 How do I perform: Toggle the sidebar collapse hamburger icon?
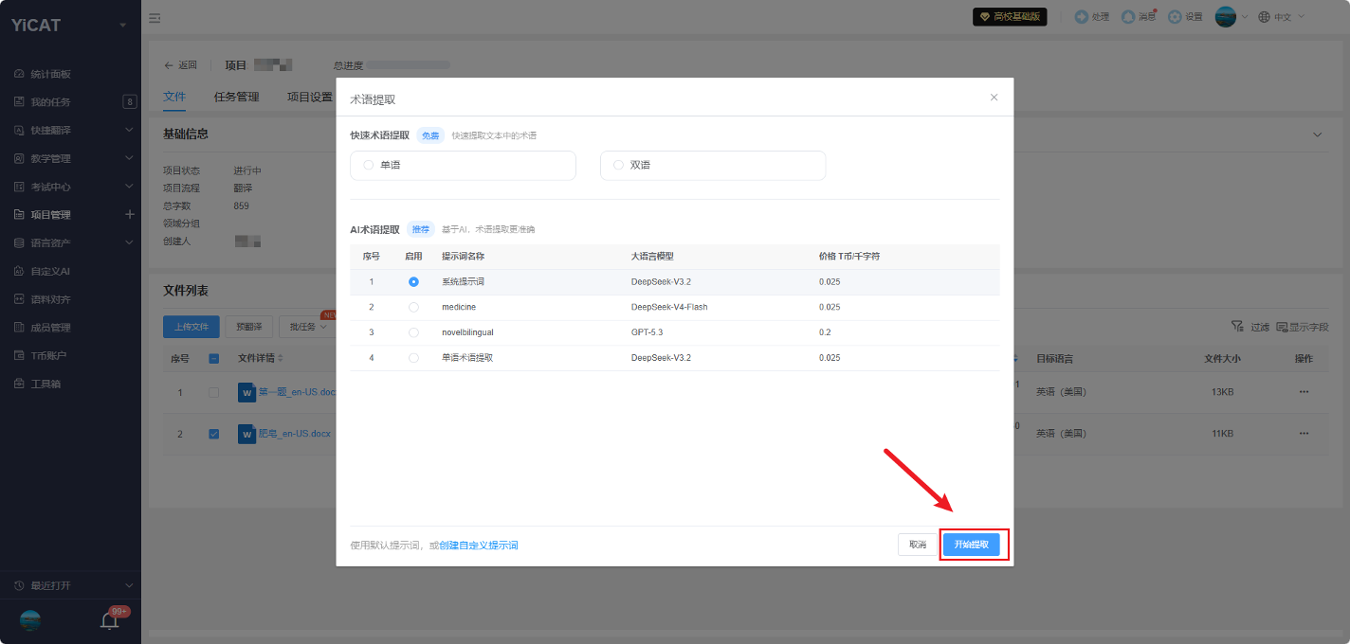coord(155,17)
